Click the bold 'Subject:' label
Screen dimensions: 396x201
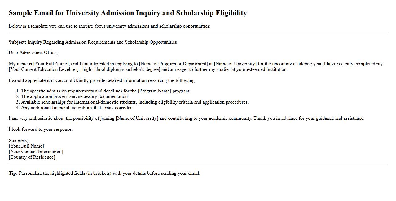coord(17,42)
